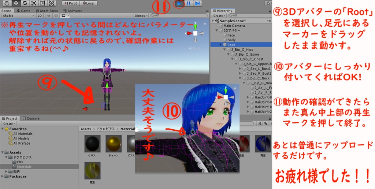Switch to the Game tab
375x189 pixels.
[x=23, y=11]
